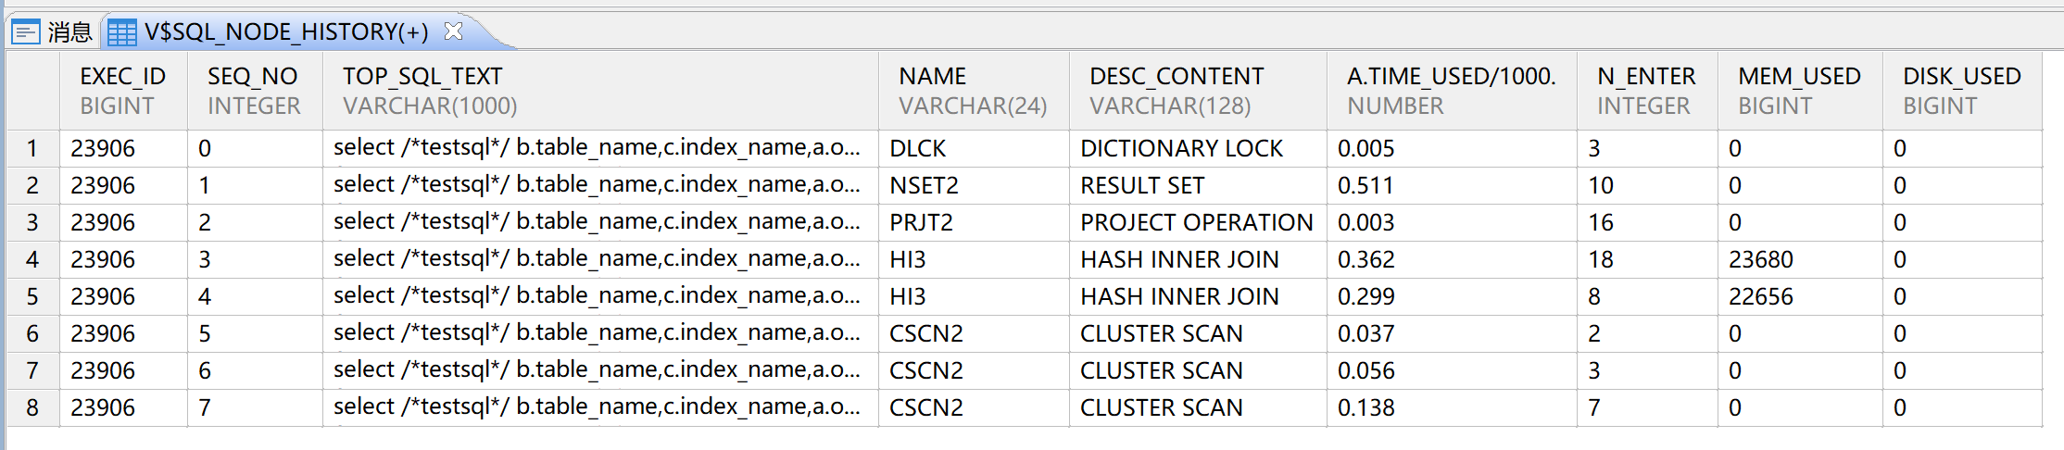Switch to the 消息 tab
Image resolution: width=2064 pixels, height=450 pixels.
pyautogui.click(x=52, y=32)
